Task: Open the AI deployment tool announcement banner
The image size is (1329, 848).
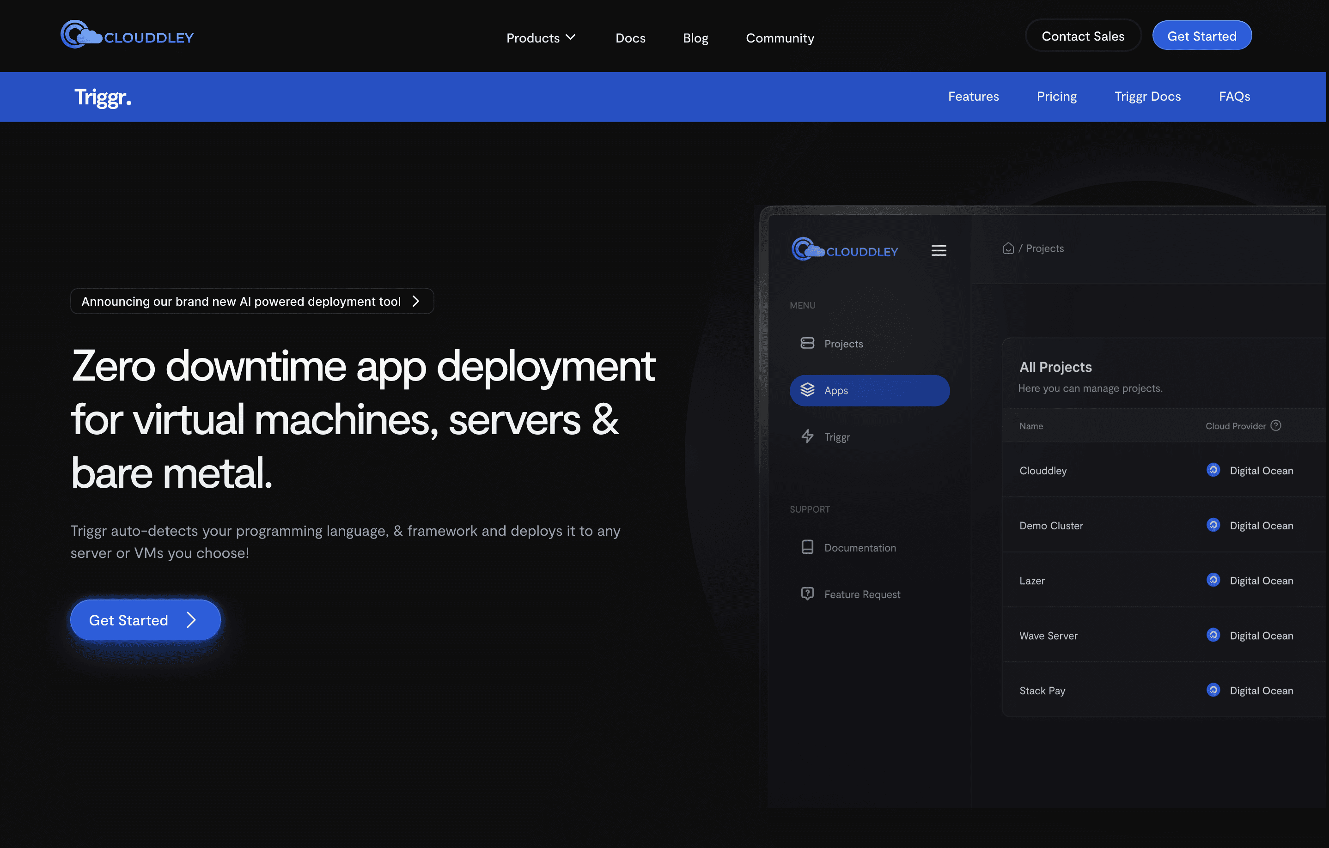Action: point(252,301)
